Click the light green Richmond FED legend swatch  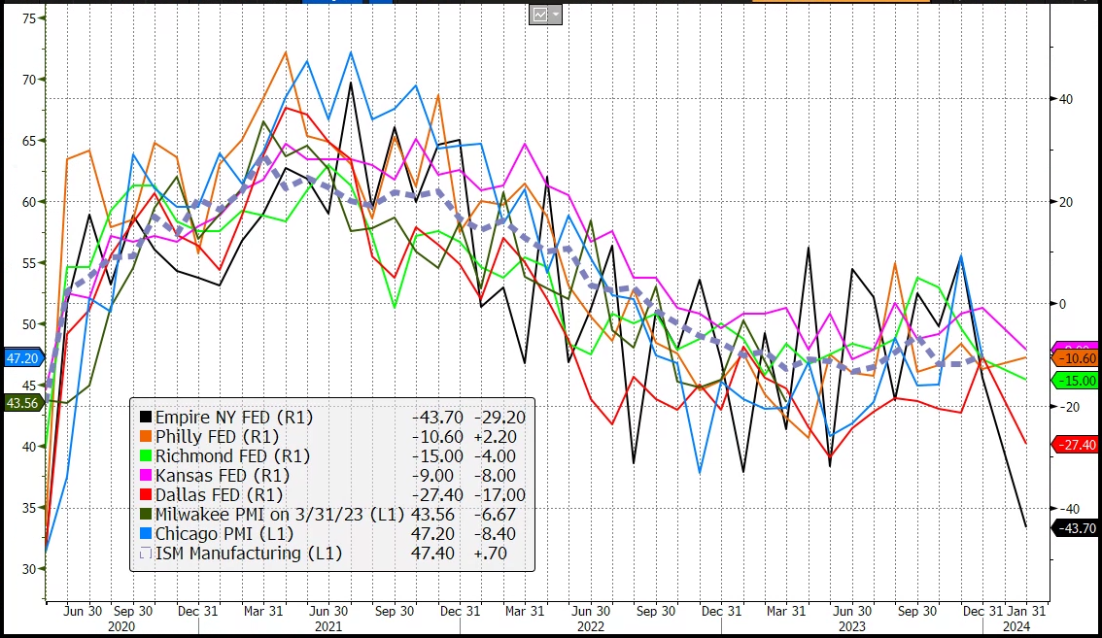click(146, 456)
